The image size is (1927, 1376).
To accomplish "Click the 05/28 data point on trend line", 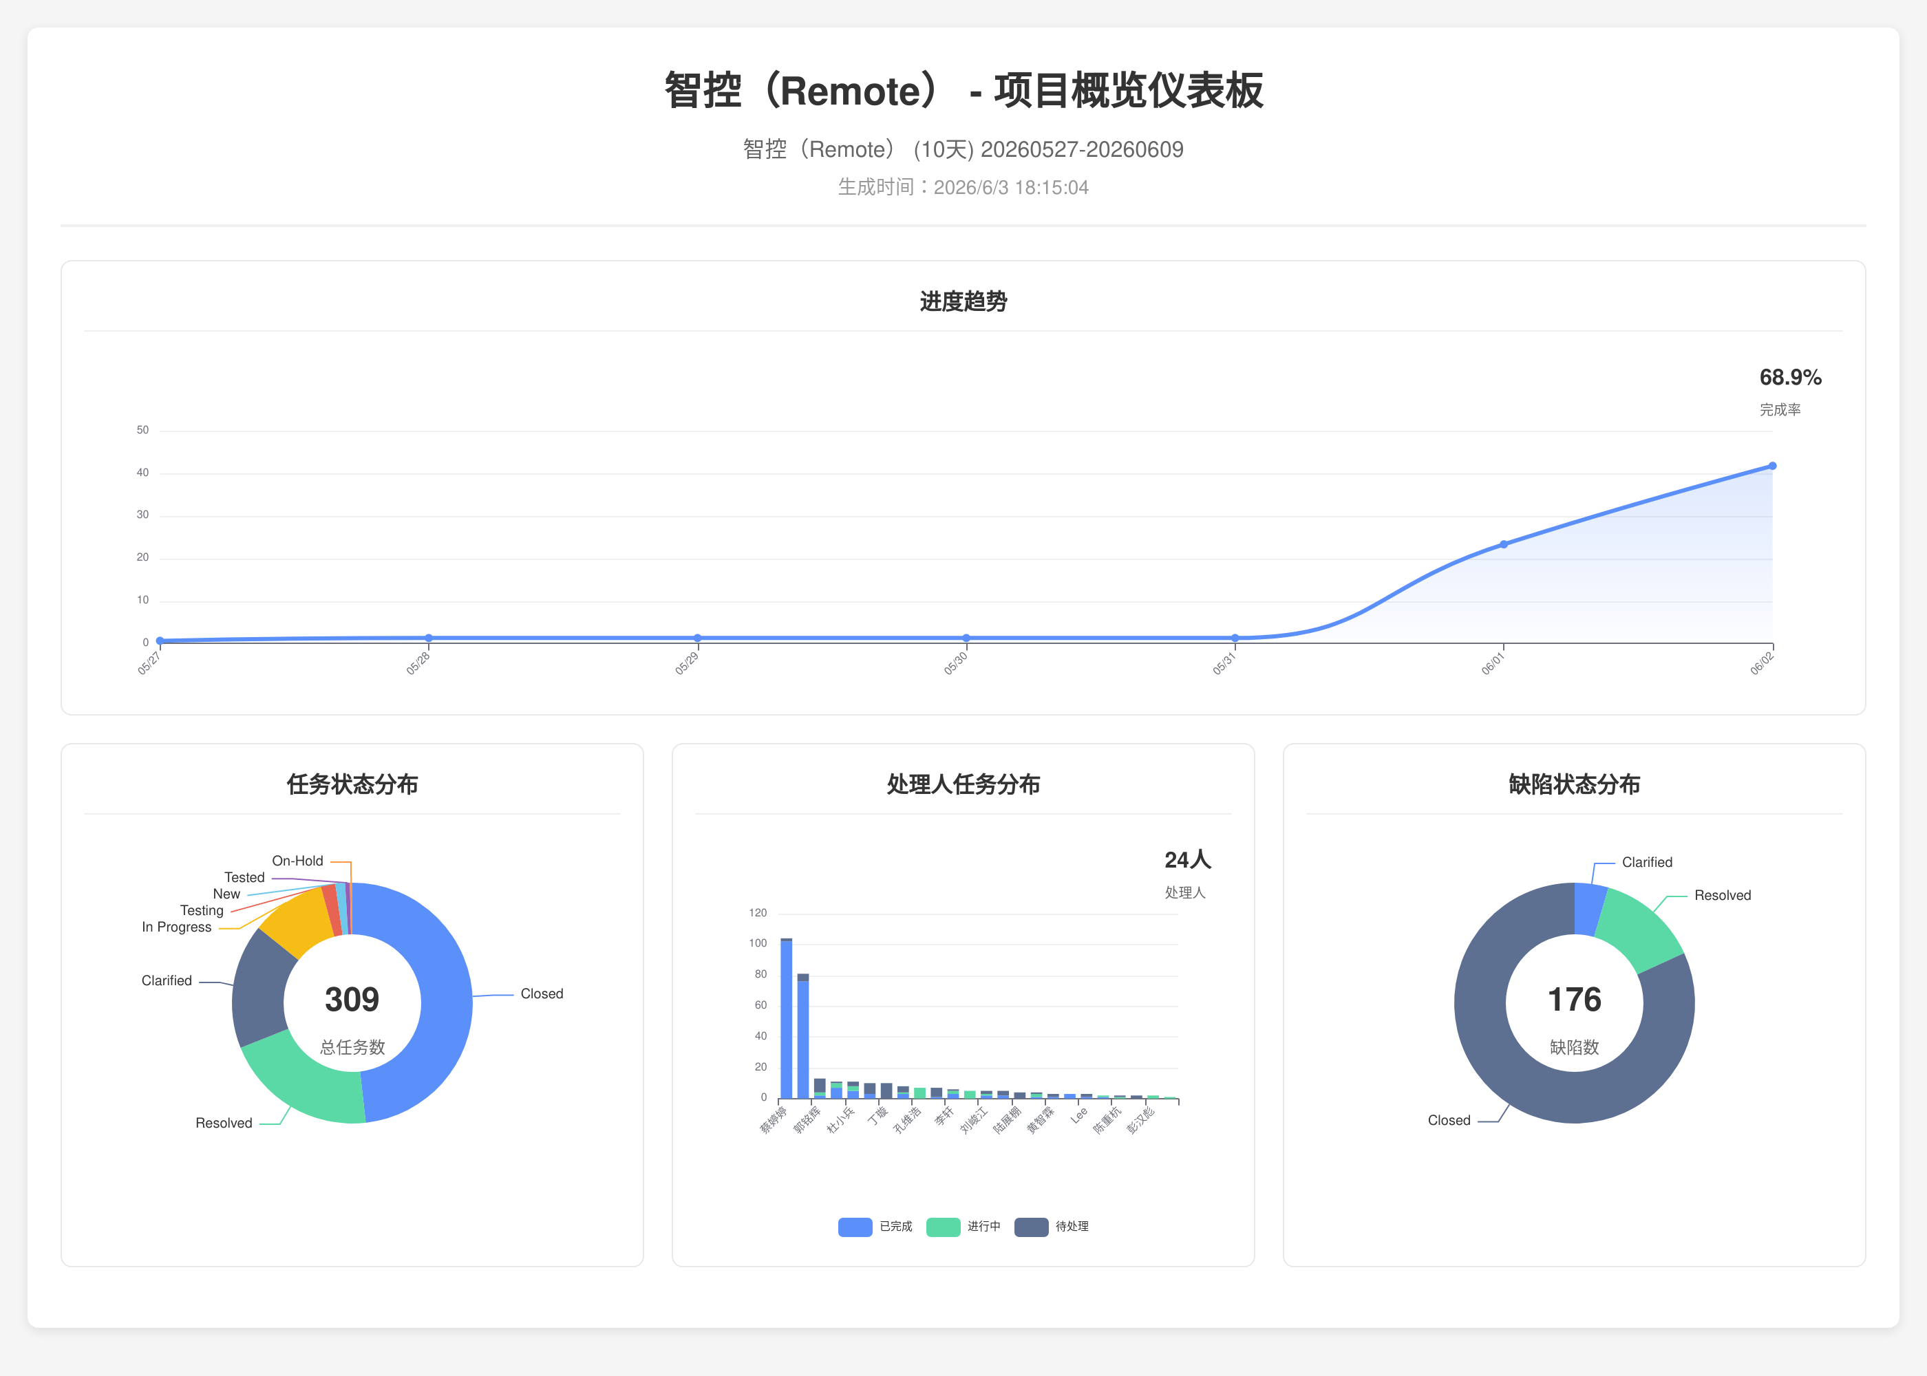I will [x=429, y=638].
